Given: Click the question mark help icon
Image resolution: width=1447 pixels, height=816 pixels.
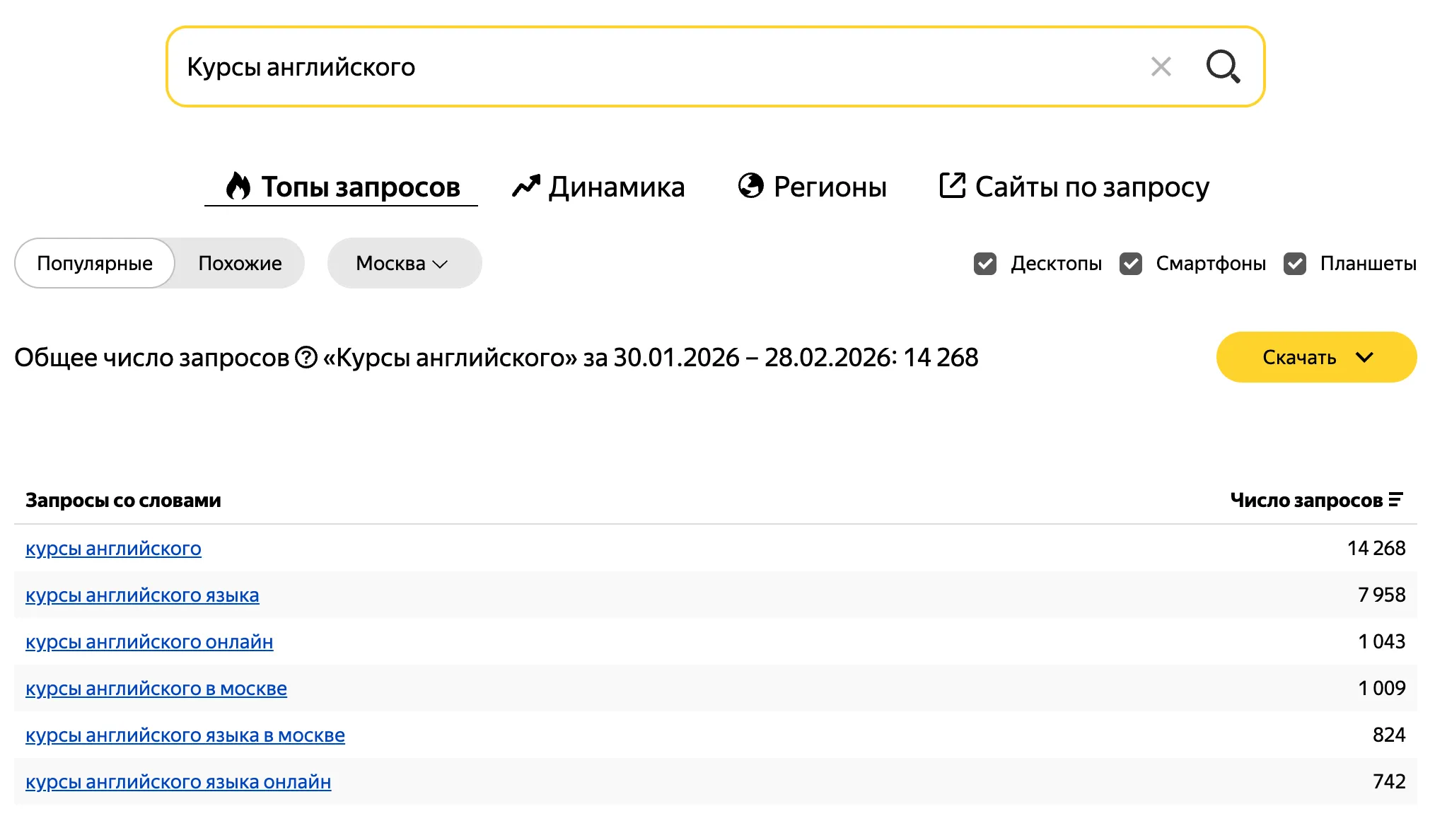Looking at the screenshot, I should 306,357.
